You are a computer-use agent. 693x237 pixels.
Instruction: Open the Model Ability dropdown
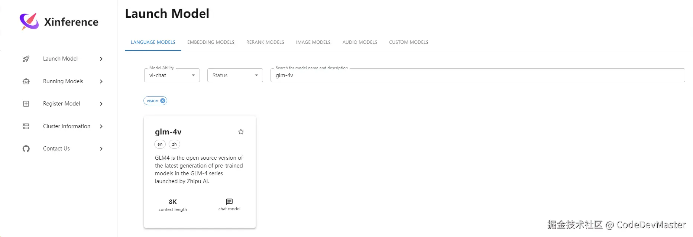[x=172, y=75]
